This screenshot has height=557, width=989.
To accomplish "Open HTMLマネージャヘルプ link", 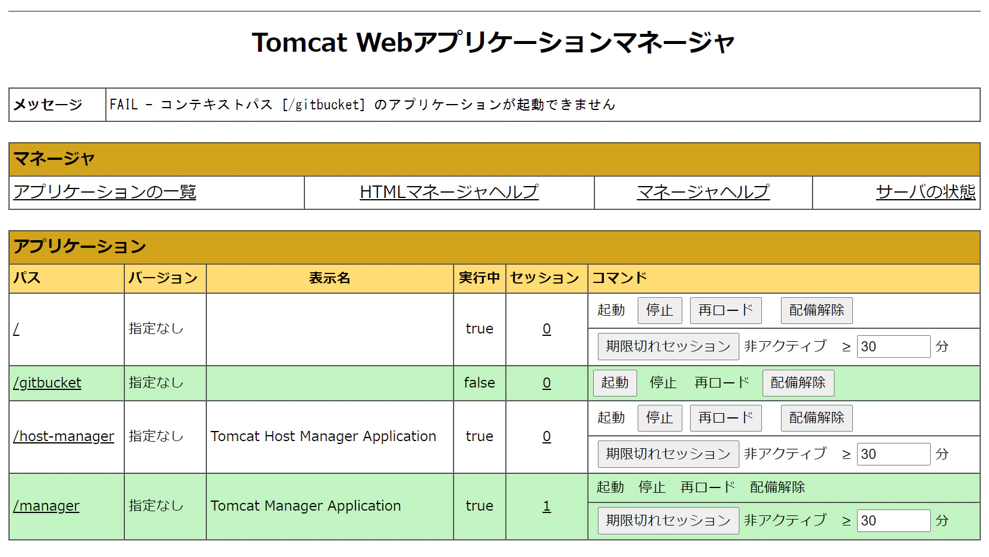I will pyautogui.click(x=448, y=191).
